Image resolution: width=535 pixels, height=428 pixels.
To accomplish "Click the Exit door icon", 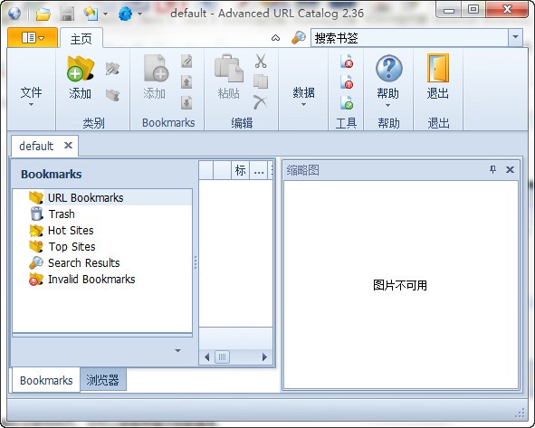I will point(438,68).
